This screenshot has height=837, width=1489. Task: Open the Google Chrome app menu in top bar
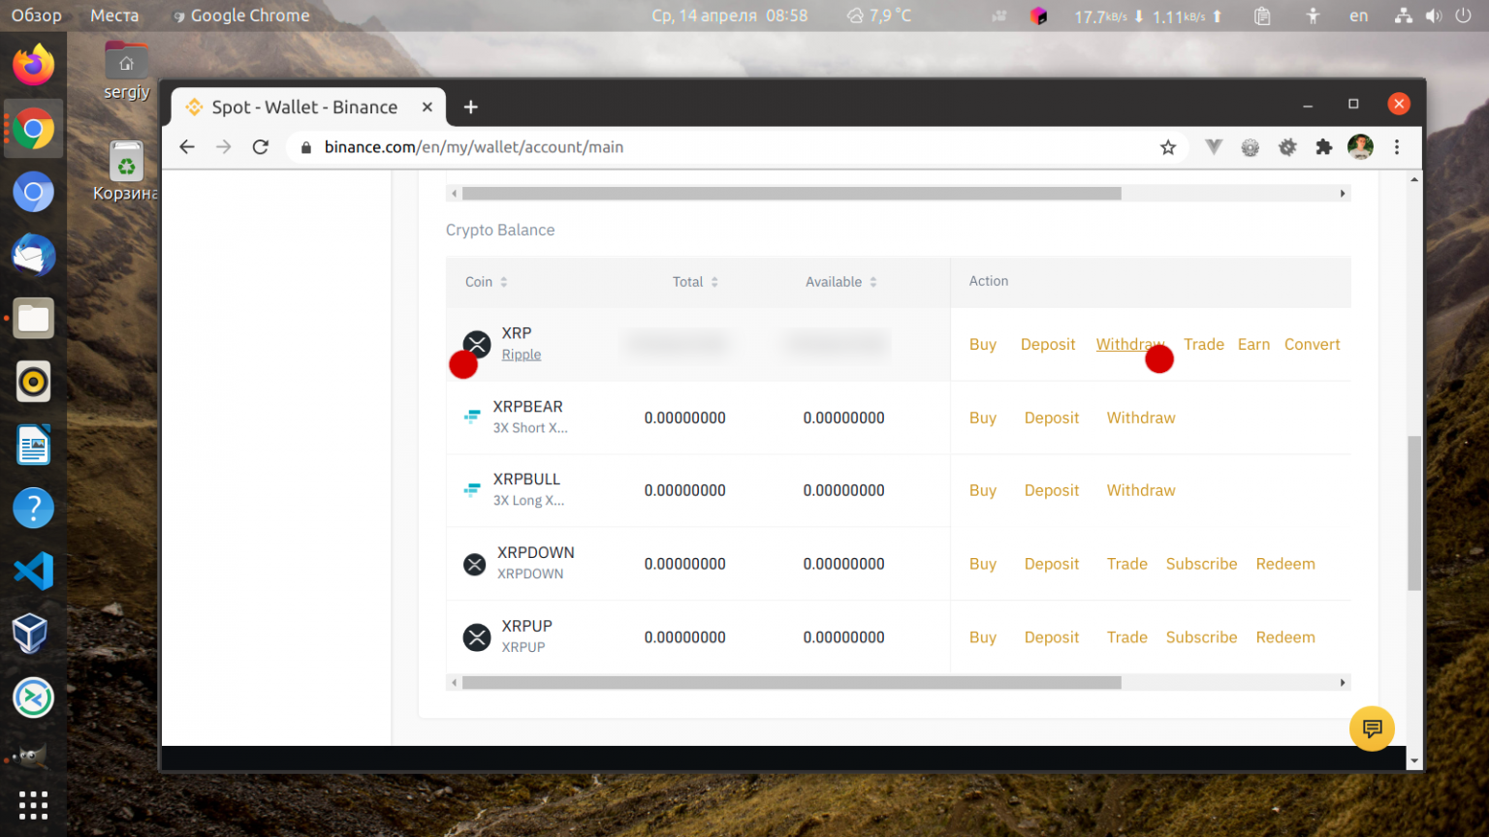pyautogui.click(x=241, y=15)
